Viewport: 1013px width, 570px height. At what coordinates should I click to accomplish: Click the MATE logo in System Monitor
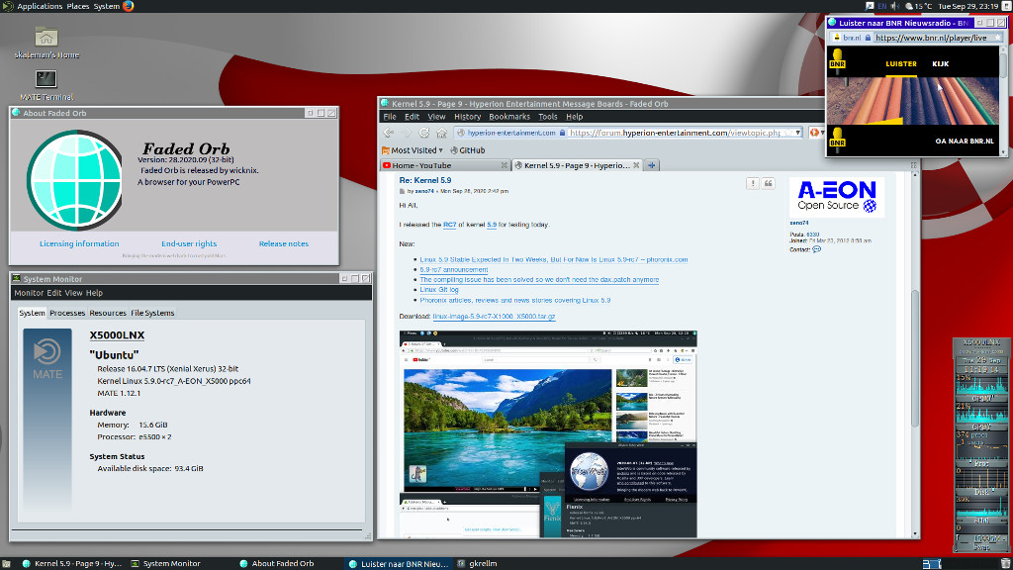tap(47, 359)
